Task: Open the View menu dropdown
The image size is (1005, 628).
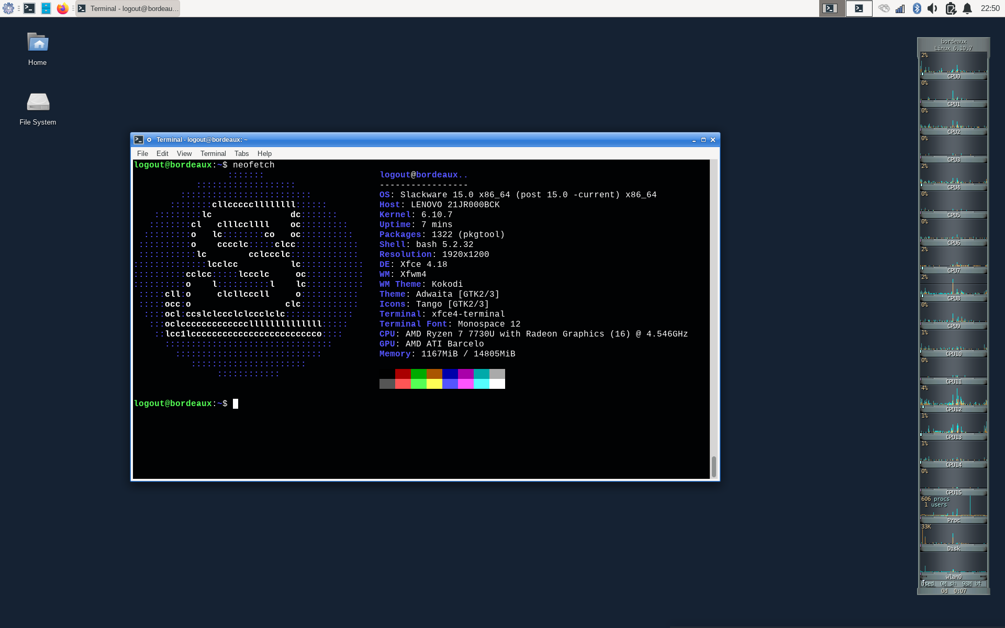Action: click(x=184, y=153)
